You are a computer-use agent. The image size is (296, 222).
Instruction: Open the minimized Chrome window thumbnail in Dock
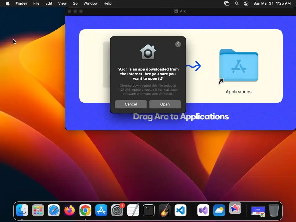coord(258,211)
